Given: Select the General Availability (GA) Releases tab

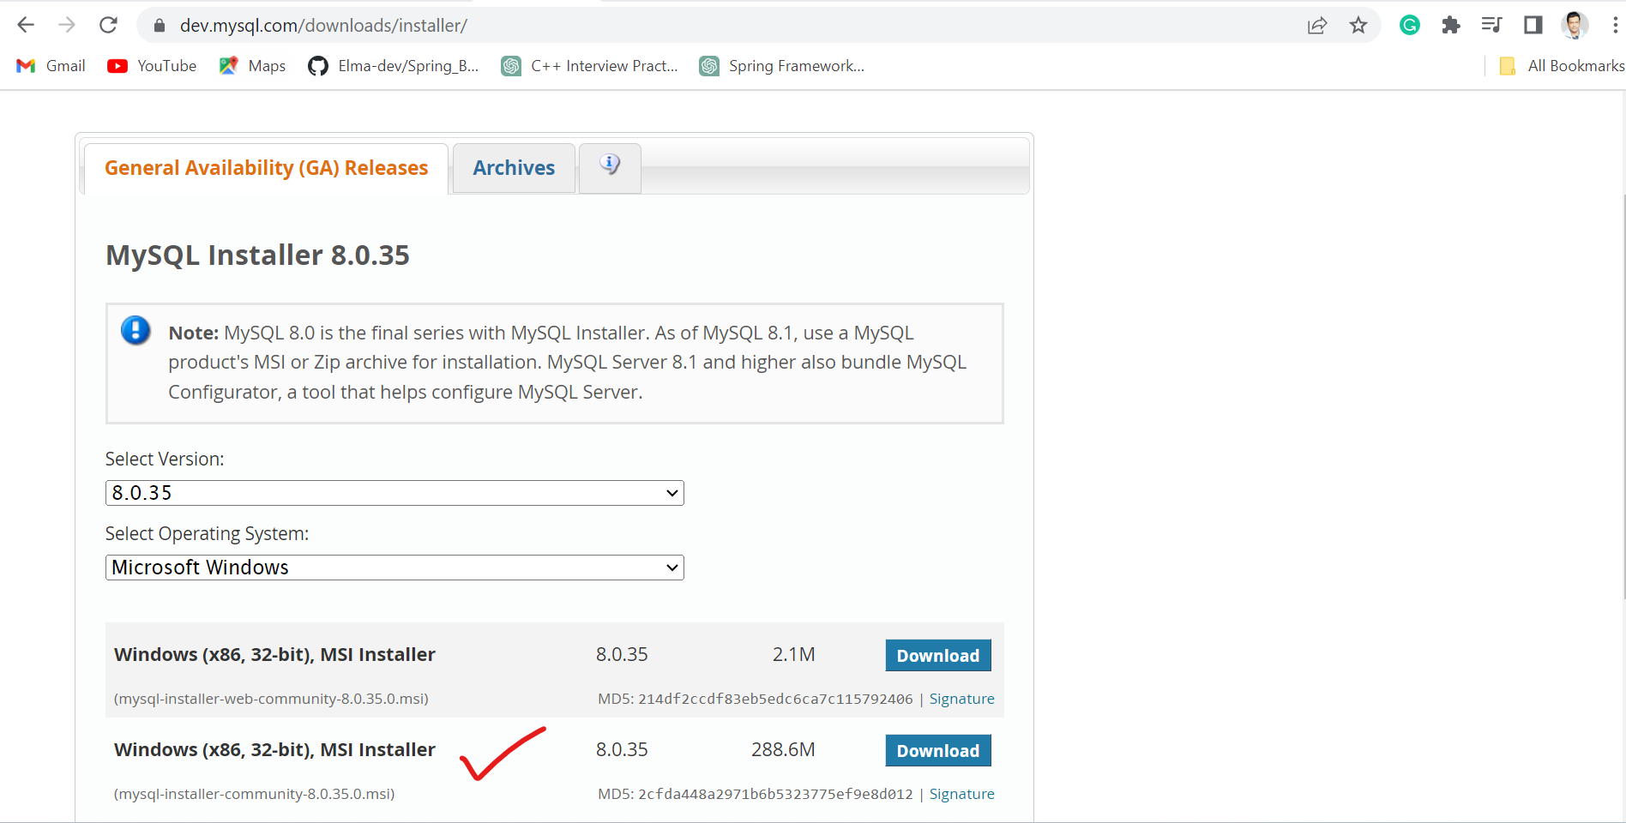Looking at the screenshot, I should pyautogui.click(x=266, y=168).
